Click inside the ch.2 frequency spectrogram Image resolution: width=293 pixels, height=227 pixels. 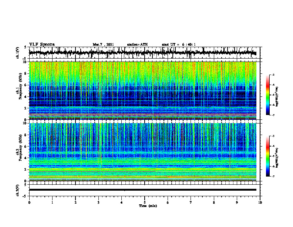point(142,152)
